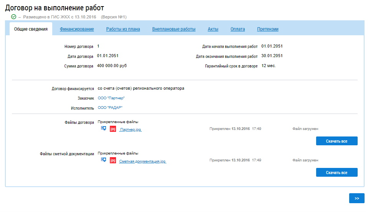The height and width of the screenshot is (212, 368).
Task: Click red jpg icon of Сметная документация.jpg
Action: point(113,161)
